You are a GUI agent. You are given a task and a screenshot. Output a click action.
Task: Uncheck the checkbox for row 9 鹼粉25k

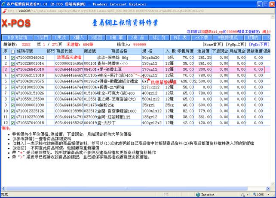click(12, 105)
